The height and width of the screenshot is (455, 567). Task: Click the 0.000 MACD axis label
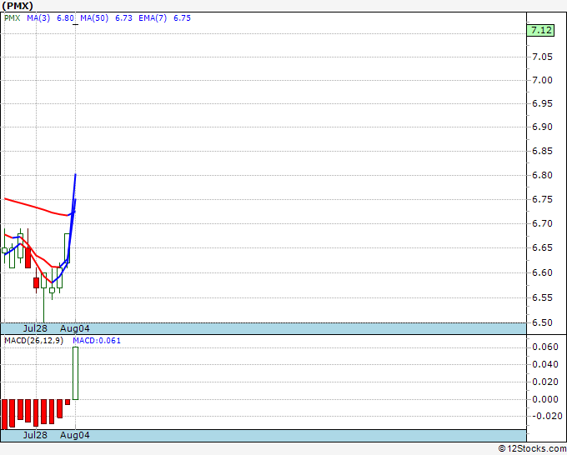pos(545,399)
